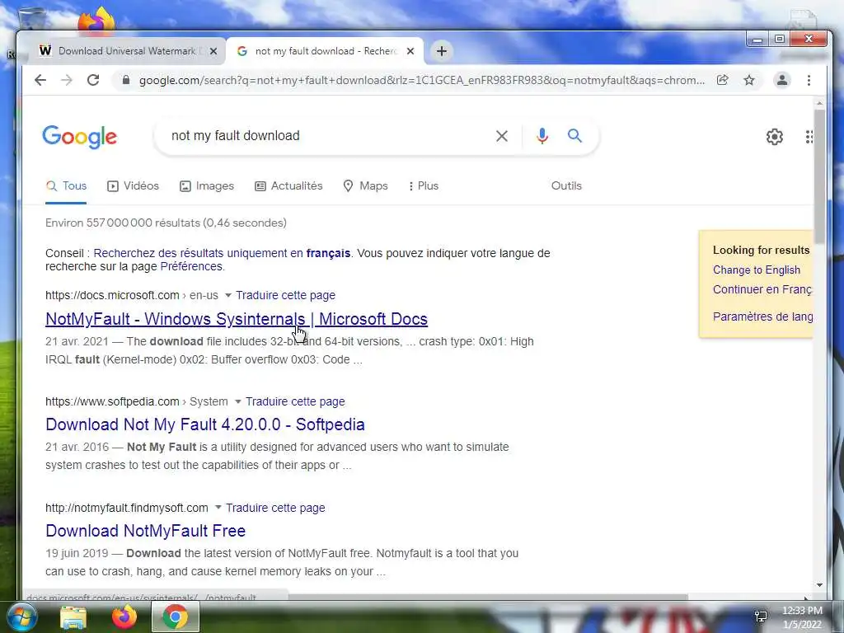844x633 pixels.
Task: View site info via the padlock icon
Action: (126, 80)
